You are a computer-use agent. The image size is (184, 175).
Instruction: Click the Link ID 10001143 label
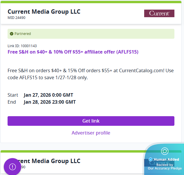[22, 46]
